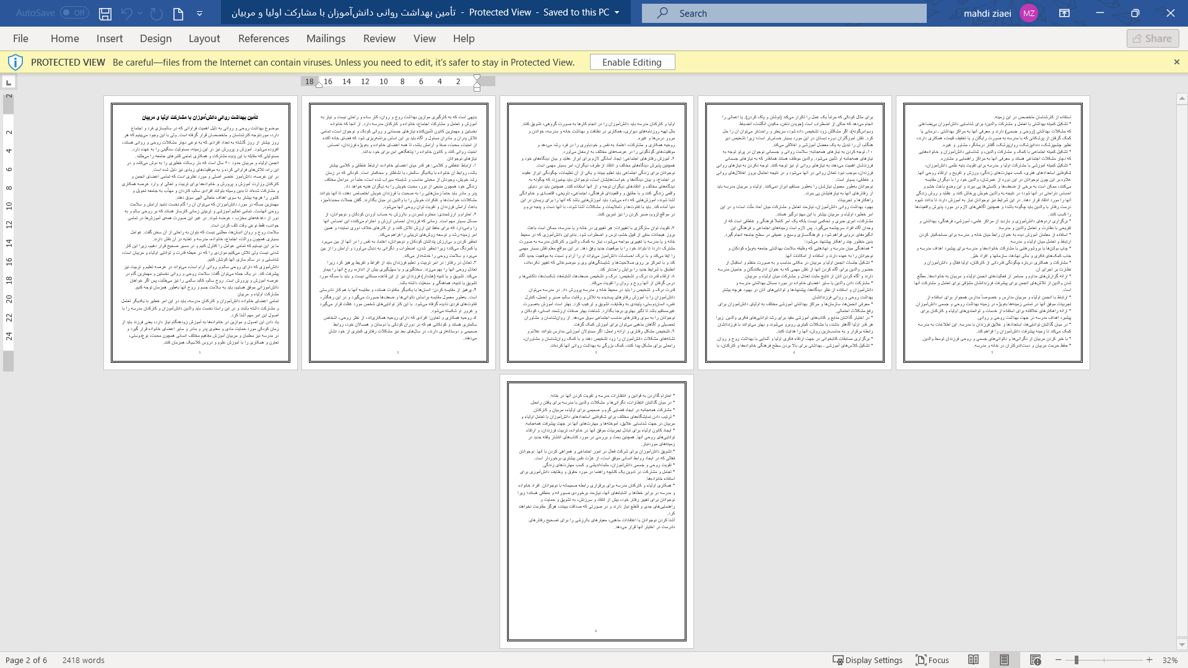The width and height of the screenshot is (1188, 668).
Task: Switch to Read Mode view
Action: (974, 660)
